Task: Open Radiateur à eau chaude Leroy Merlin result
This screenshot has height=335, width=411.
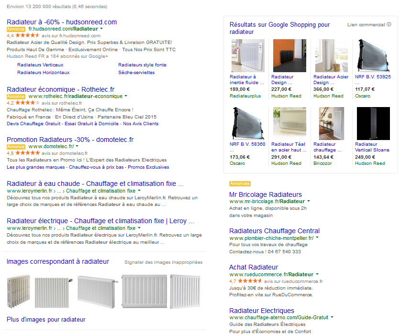Action: [95, 184]
